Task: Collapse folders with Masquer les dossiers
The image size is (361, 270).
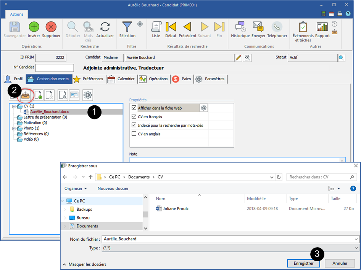Action: point(85,264)
